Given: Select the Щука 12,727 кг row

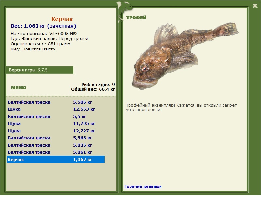Looking at the screenshot, I should point(56,131).
